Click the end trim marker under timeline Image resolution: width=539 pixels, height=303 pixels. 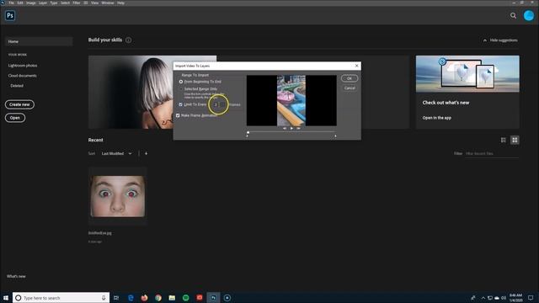pos(335,136)
